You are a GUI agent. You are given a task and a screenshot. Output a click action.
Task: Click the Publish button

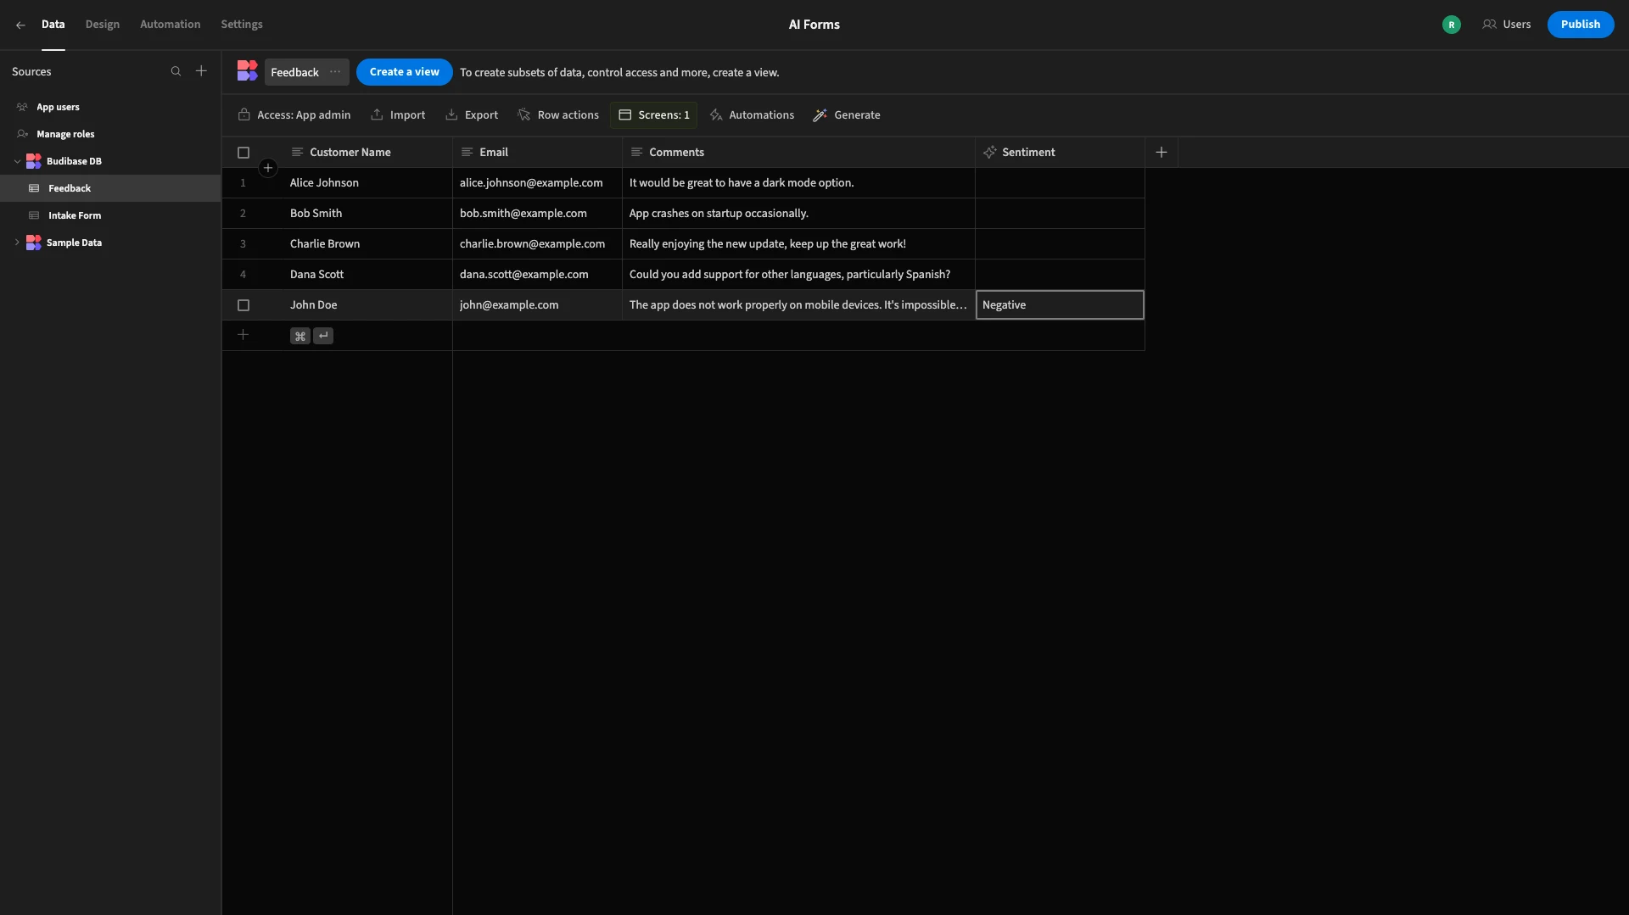1581,25
